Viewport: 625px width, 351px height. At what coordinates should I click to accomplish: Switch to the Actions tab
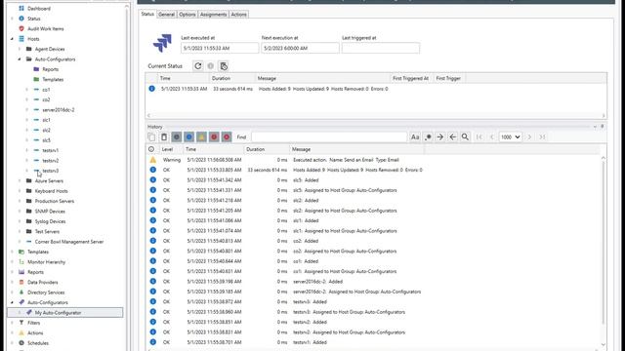tap(238, 15)
